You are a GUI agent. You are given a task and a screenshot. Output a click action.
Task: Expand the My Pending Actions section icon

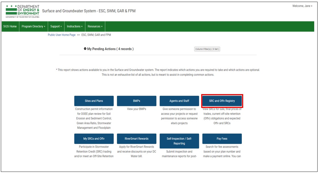(85, 49)
